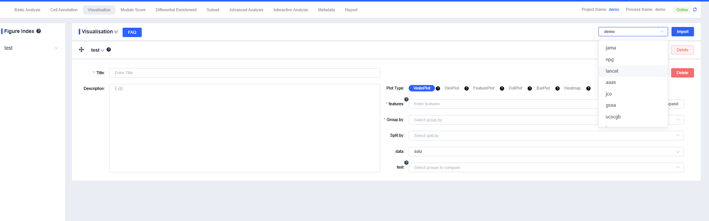Open the Figure Index help icon
The width and height of the screenshot is (709, 221).
coord(39,31)
